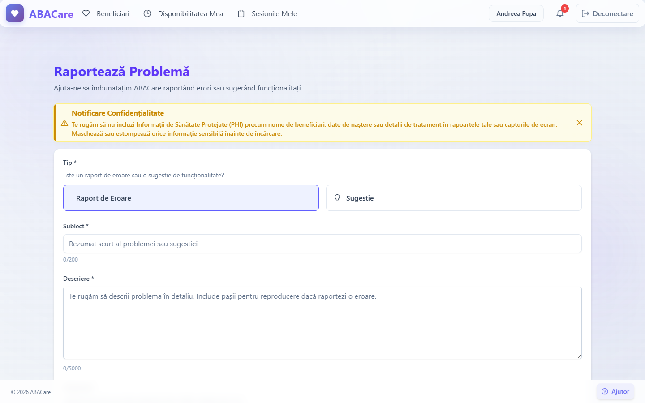Select the Raport de Eroare type
645x403 pixels.
[x=191, y=198]
